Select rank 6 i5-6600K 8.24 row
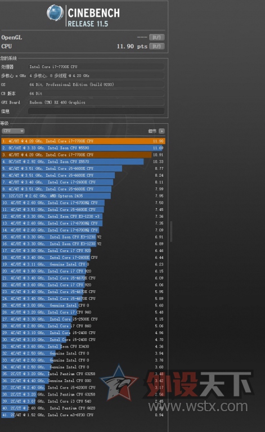 (83, 175)
